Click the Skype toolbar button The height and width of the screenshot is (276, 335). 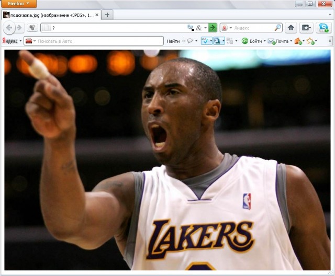[323, 28]
